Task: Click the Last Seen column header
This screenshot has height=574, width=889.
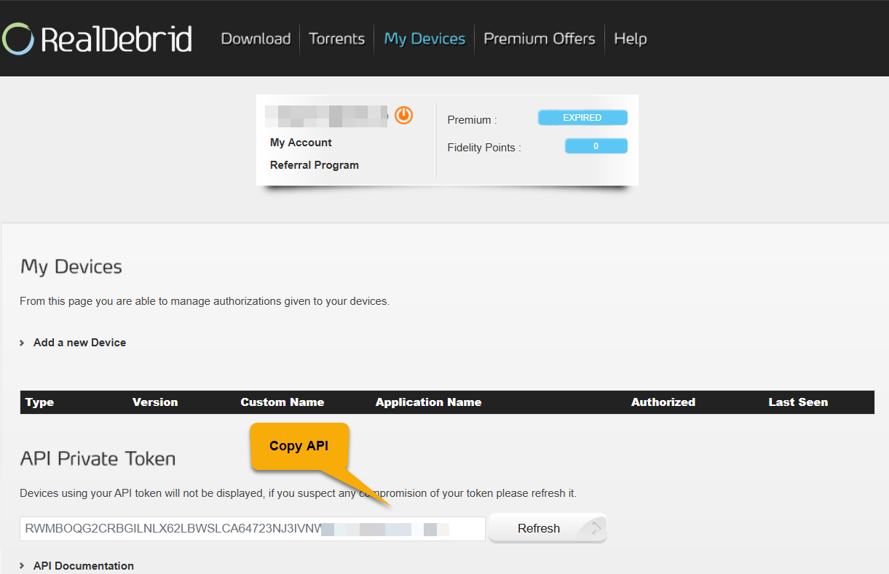Action: click(798, 402)
